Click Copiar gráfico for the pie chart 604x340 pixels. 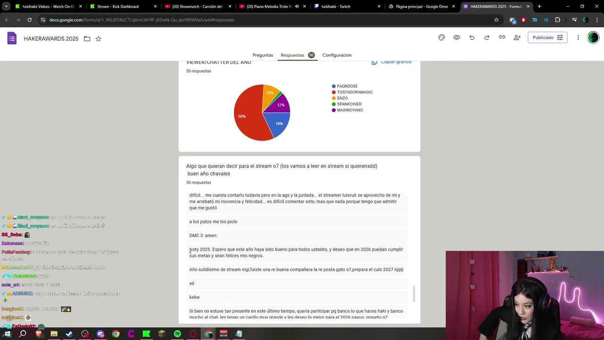[392, 62]
